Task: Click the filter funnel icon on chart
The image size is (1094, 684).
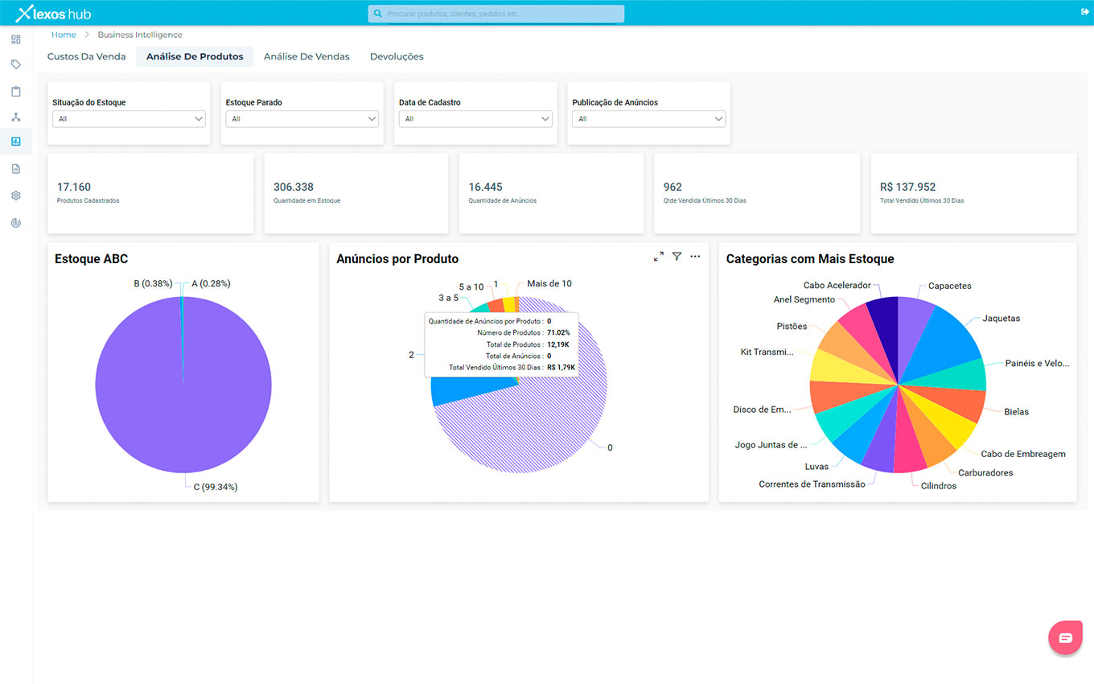Action: click(x=677, y=257)
